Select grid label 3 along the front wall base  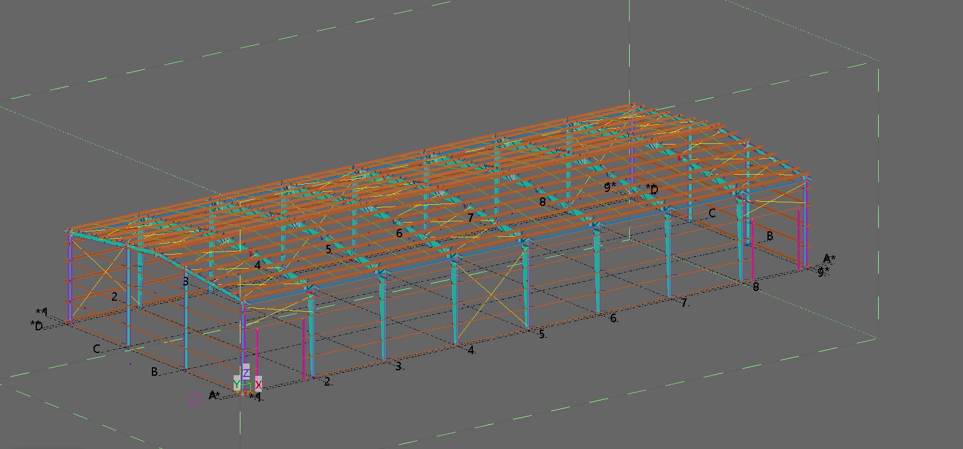(398, 366)
